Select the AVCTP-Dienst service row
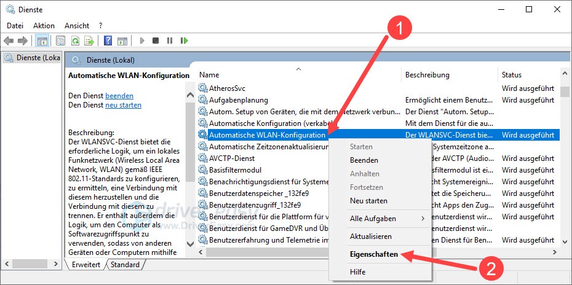Viewport: 572px width, 285px height. [x=263, y=158]
